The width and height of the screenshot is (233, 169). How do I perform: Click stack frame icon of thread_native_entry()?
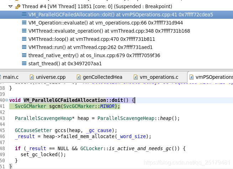(24, 55)
